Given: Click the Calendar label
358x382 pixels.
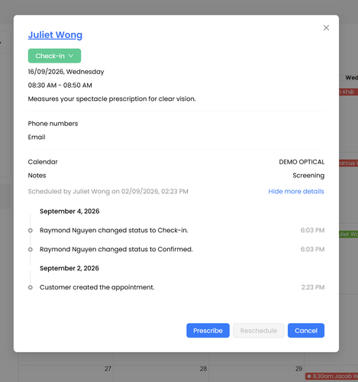Looking at the screenshot, I should [43, 162].
